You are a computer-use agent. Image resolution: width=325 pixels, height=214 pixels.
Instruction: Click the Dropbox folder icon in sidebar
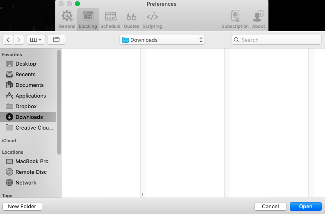coord(9,106)
